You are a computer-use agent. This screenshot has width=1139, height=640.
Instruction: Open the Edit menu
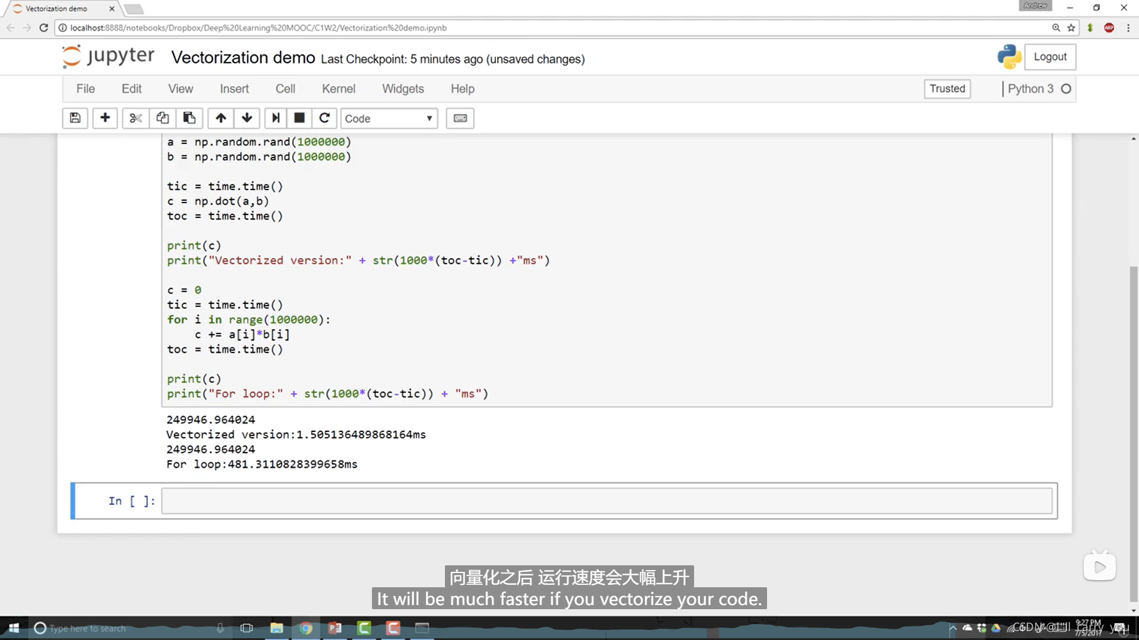click(131, 88)
